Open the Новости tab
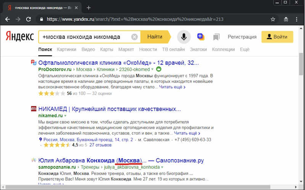This screenshot has height=190, width=305. click(148, 49)
